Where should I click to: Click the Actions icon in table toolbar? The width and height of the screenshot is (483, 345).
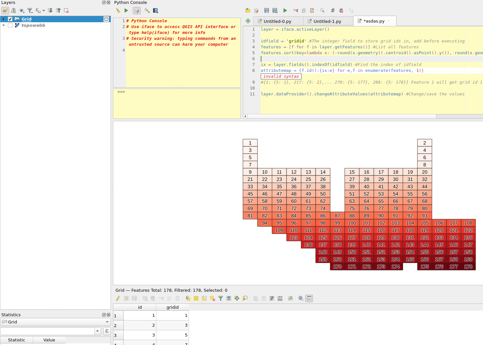click(301, 298)
